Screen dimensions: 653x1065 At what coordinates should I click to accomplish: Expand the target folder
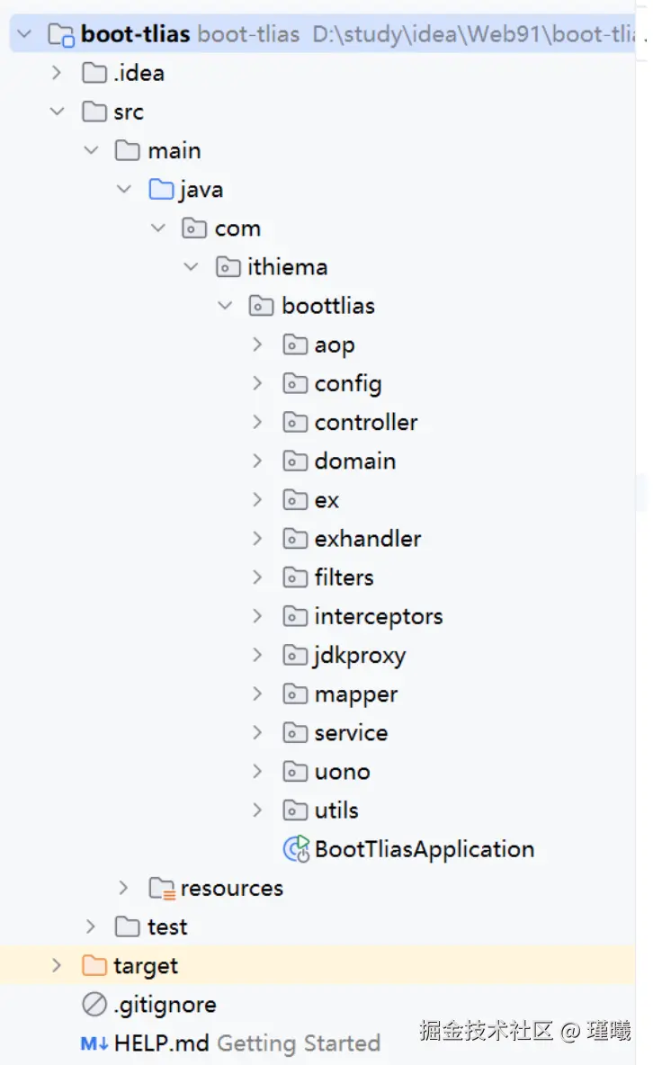(57, 965)
